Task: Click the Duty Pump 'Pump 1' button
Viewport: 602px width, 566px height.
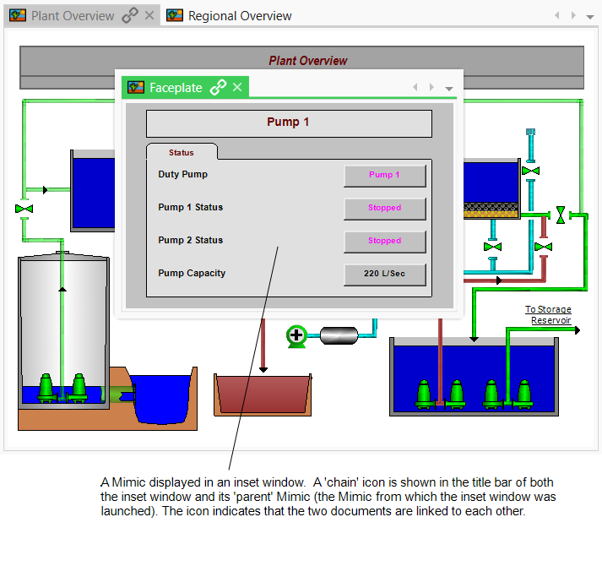Action: pos(384,176)
